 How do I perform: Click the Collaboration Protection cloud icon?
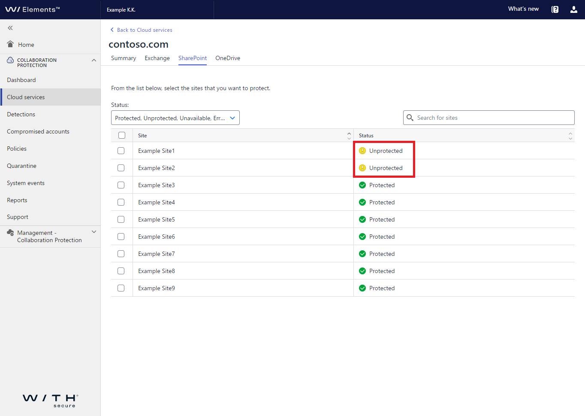[10, 60]
